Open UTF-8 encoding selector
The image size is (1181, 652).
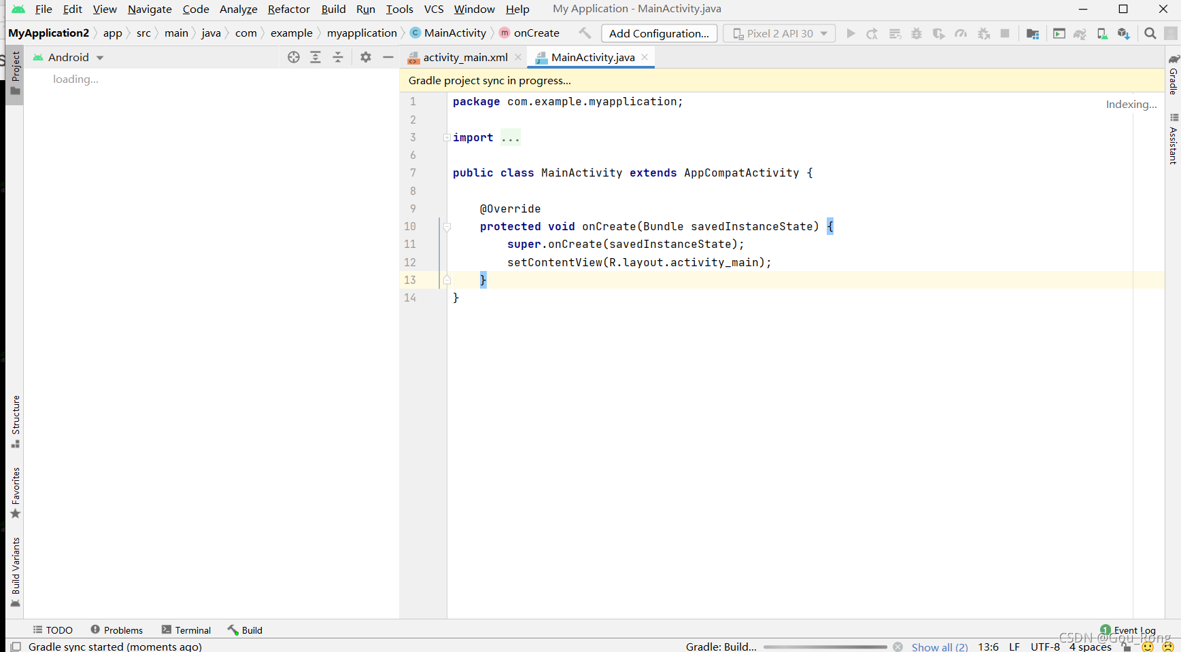(1045, 647)
